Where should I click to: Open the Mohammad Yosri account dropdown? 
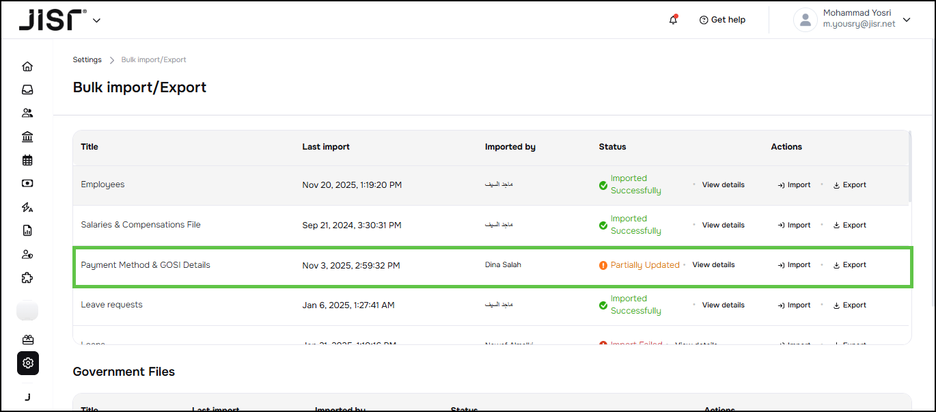click(x=906, y=20)
